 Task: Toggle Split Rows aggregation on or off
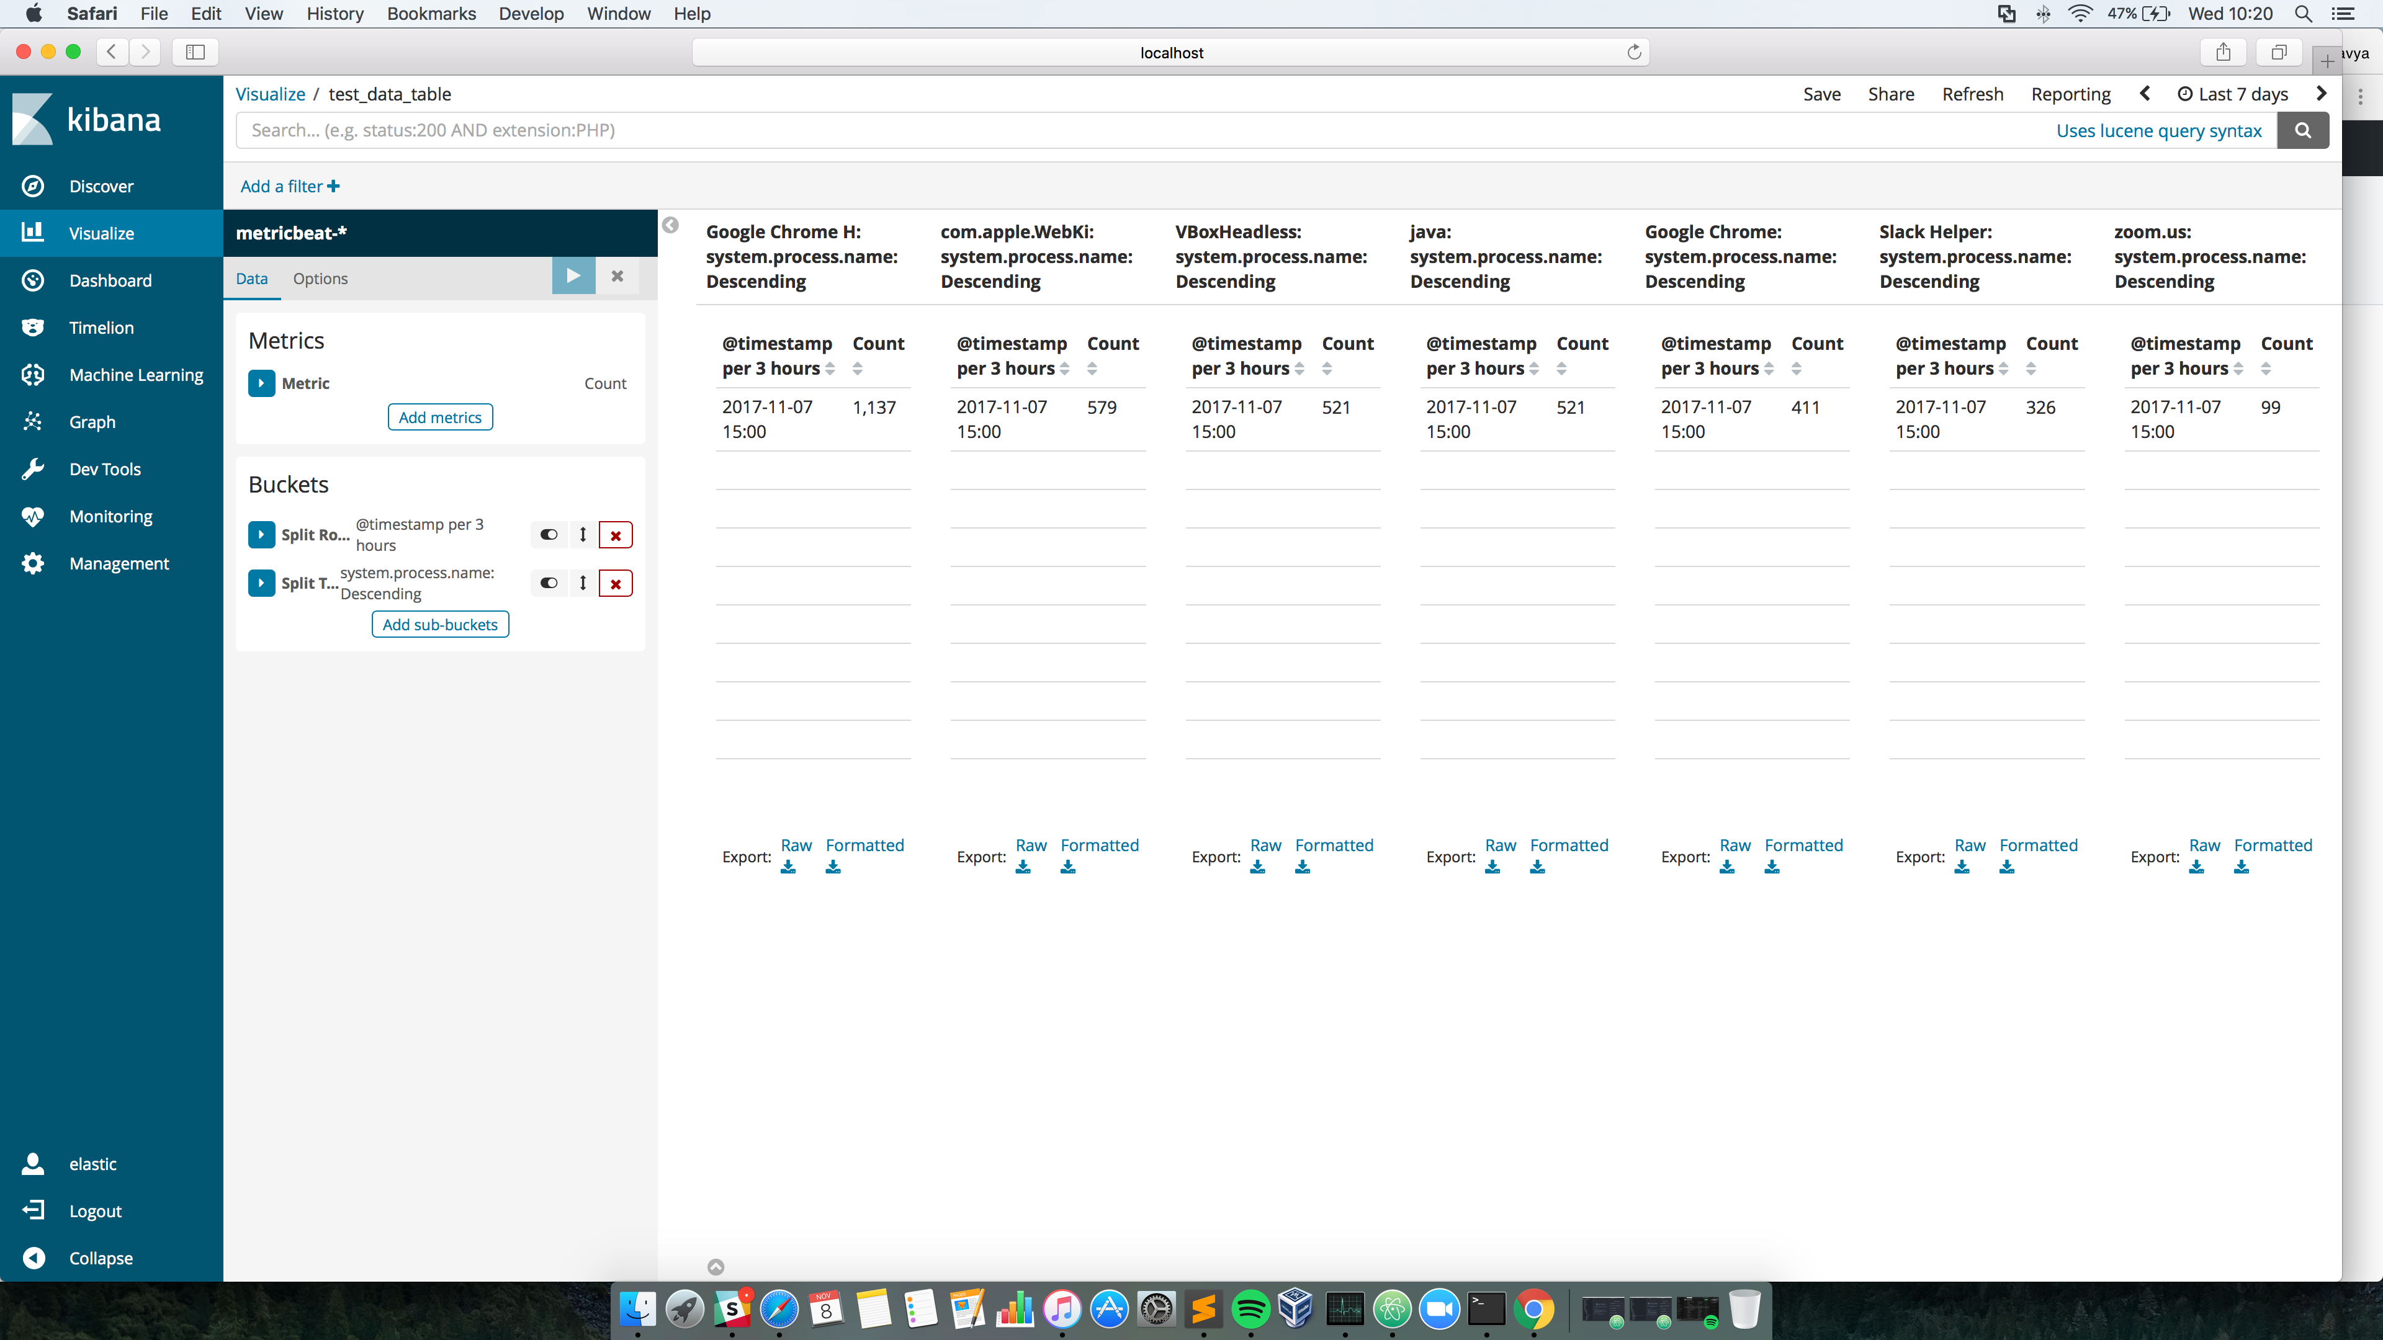[x=549, y=535]
